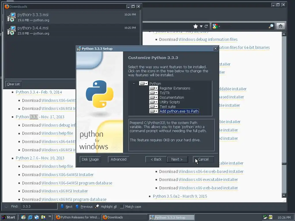Bookmark this page with the star icon
The height and width of the screenshot is (221, 295).
tap(196, 26)
